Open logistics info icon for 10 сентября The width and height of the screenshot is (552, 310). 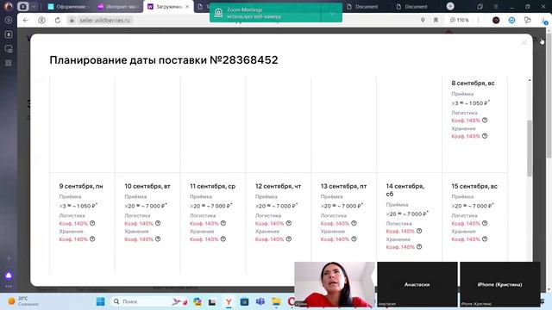[158, 223]
